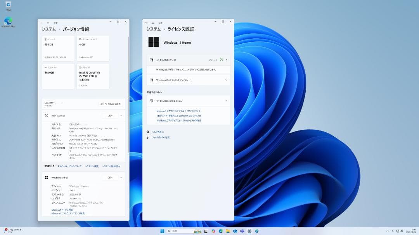Image resolution: width=419 pixels, height=235 pixels.
Task: Open the navigation menu in the ライセンス認証 window
Action: [x=154, y=22]
